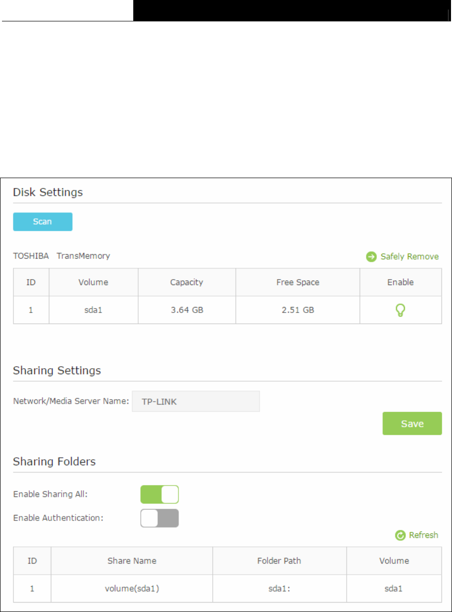Click the Scan button
The image size is (452, 612).
point(43,222)
